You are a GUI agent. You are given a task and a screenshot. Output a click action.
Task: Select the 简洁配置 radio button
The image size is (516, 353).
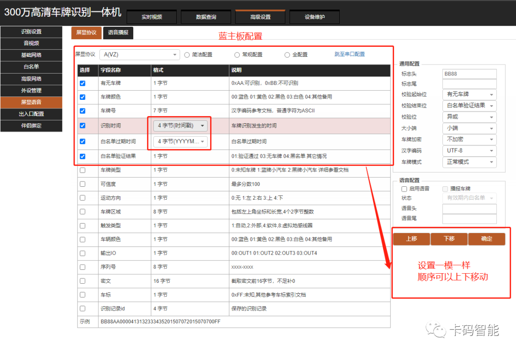(187, 55)
